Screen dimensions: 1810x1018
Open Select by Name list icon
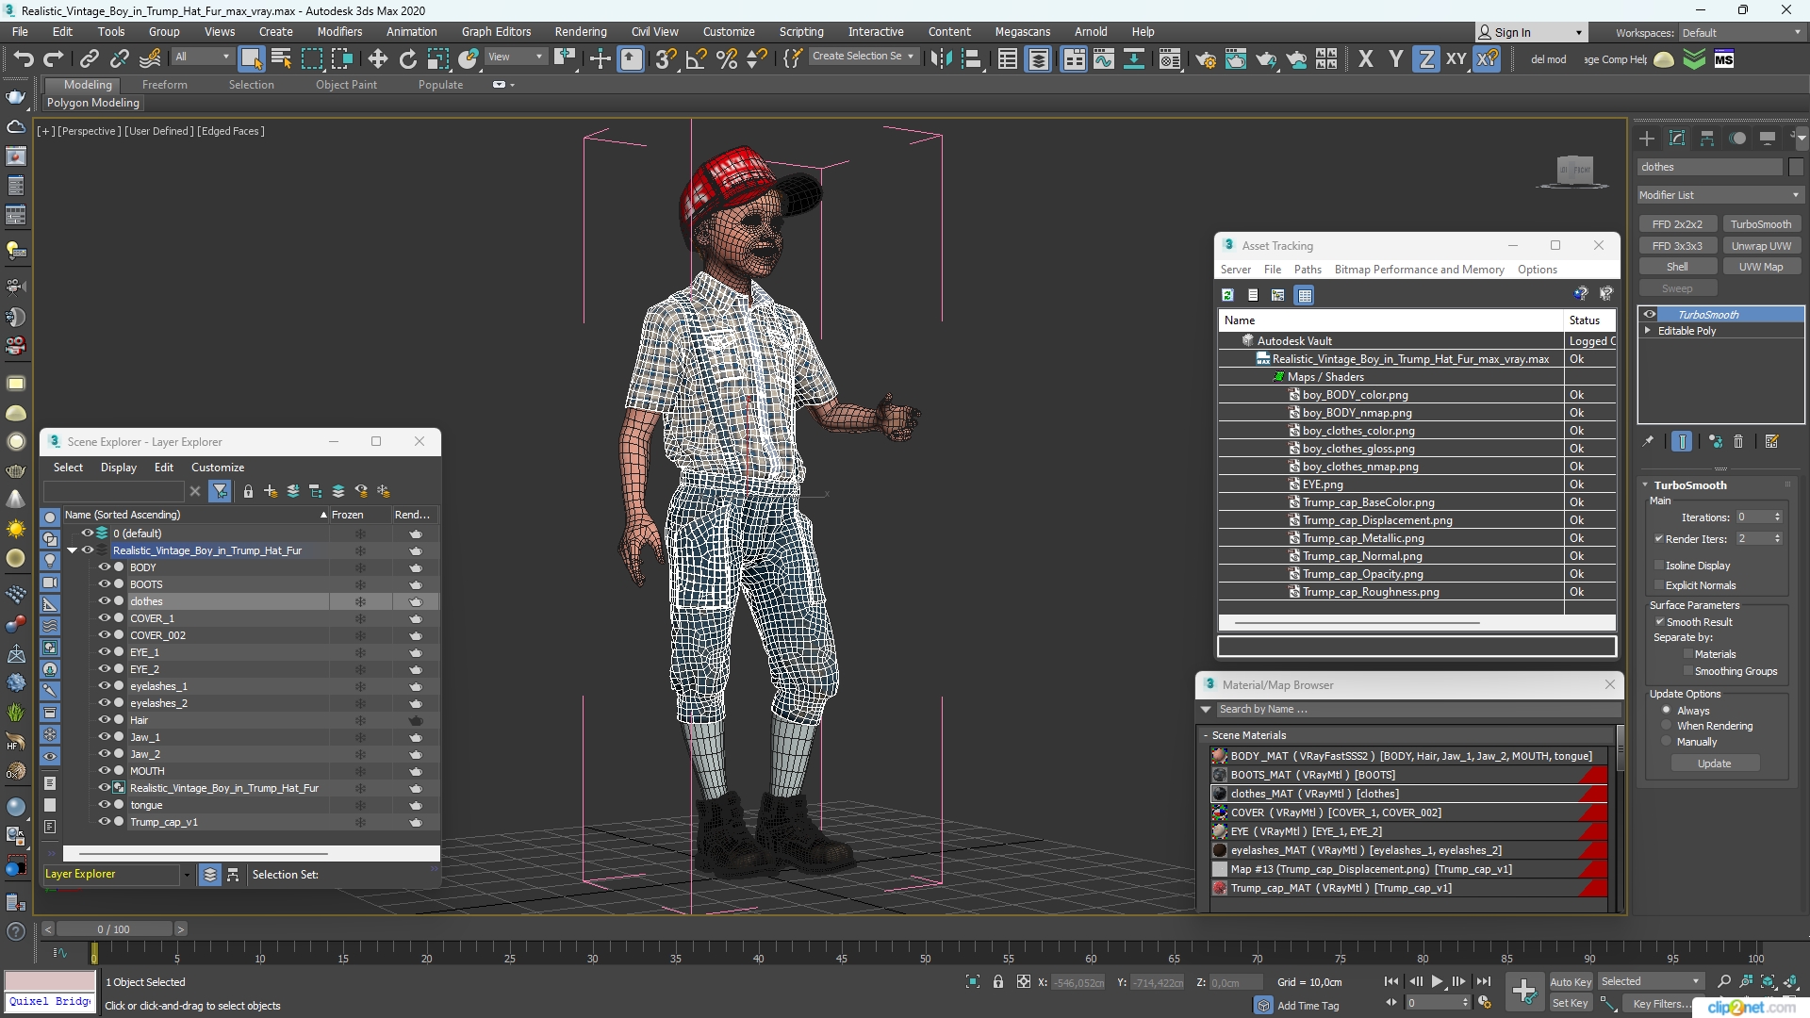coord(281,59)
